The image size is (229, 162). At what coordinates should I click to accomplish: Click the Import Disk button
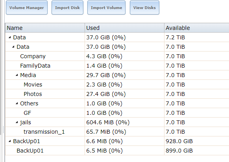coord(67,7)
